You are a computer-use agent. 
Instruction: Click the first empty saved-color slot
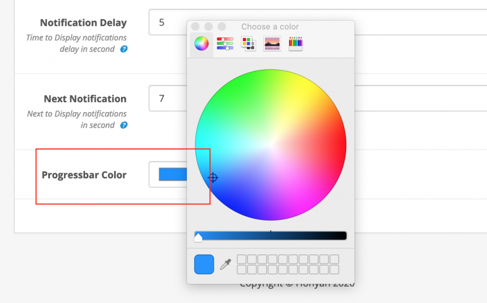pyautogui.click(x=241, y=259)
